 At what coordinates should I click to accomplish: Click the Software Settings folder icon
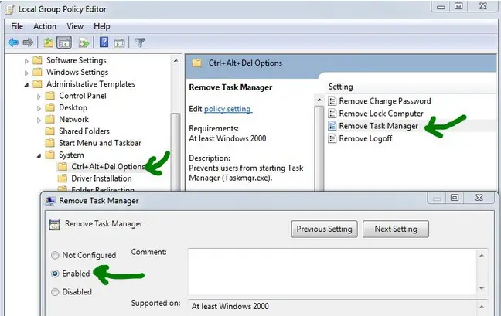click(x=37, y=60)
